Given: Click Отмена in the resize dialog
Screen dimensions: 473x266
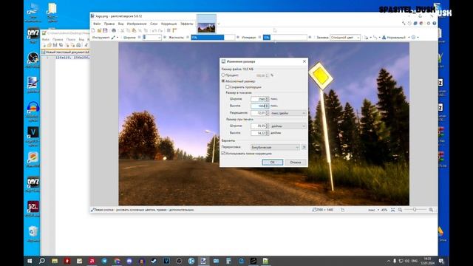Looking at the screenshot, I should (x=296, y=163).
